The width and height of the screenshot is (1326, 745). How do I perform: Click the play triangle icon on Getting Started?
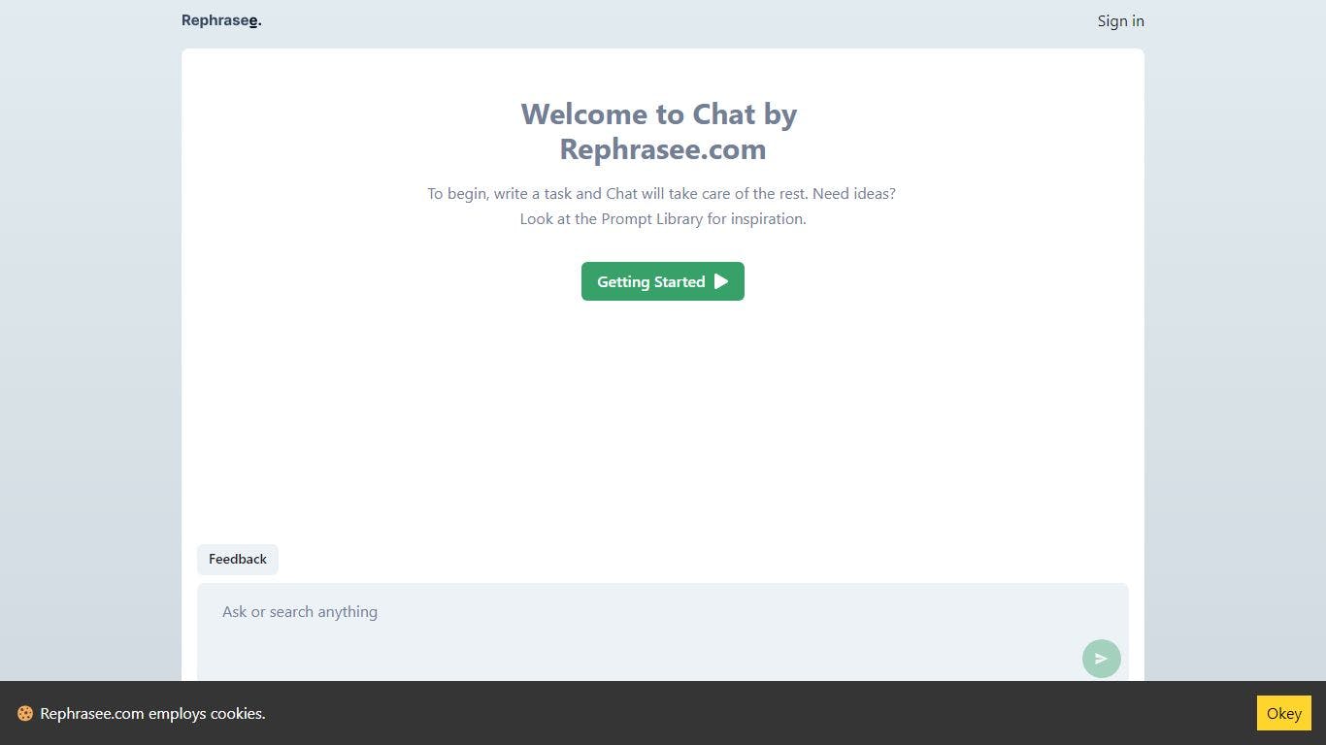point(721,281)
